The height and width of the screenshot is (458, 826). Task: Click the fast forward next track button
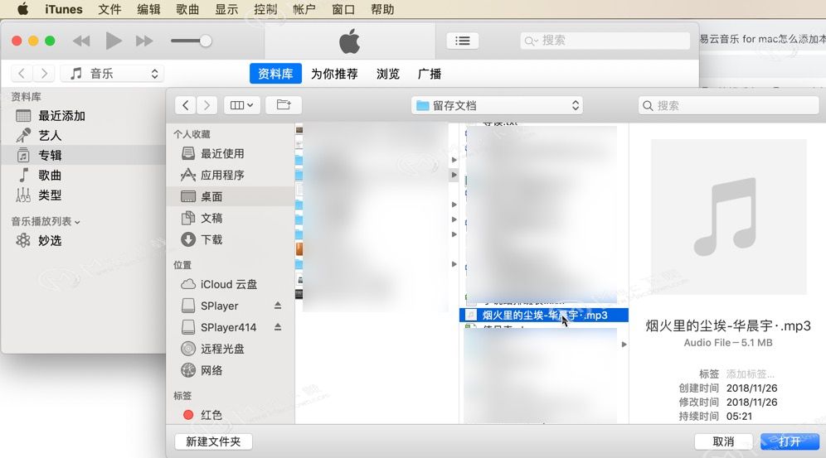[143, 41]
